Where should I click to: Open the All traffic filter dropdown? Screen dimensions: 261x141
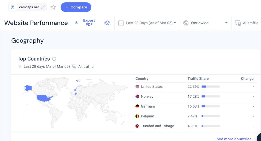[250, 23]
